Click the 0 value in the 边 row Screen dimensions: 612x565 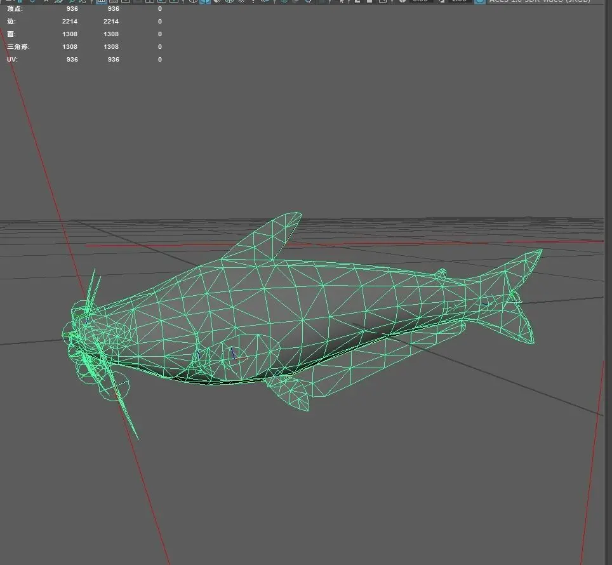(159, 21)
